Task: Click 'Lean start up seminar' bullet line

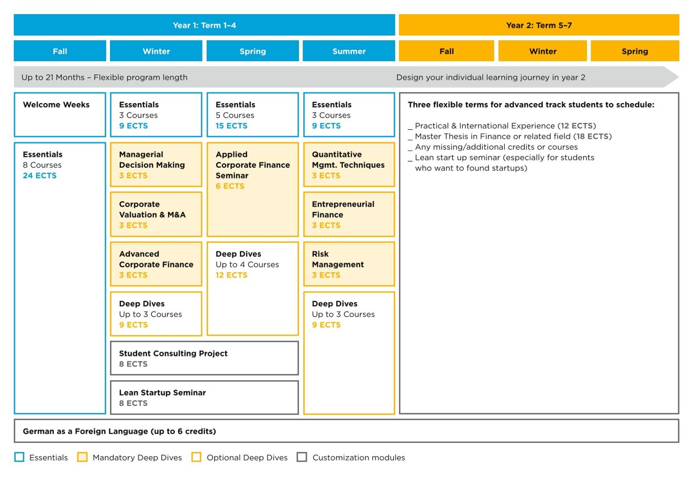Action: click(501, 163)
